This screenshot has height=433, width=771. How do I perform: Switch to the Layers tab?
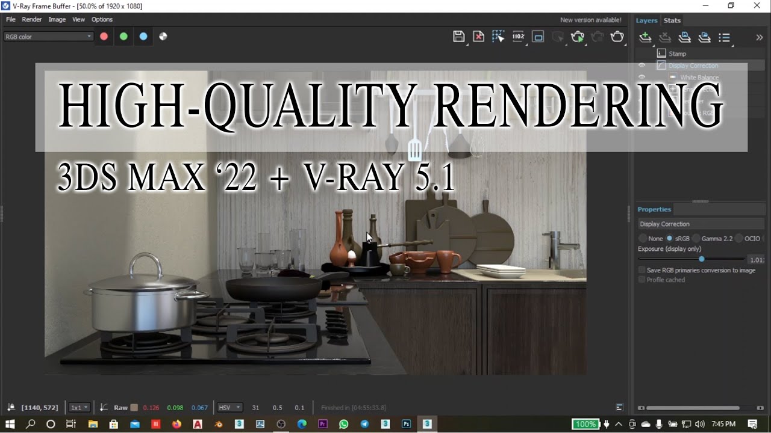pos(647,20)
